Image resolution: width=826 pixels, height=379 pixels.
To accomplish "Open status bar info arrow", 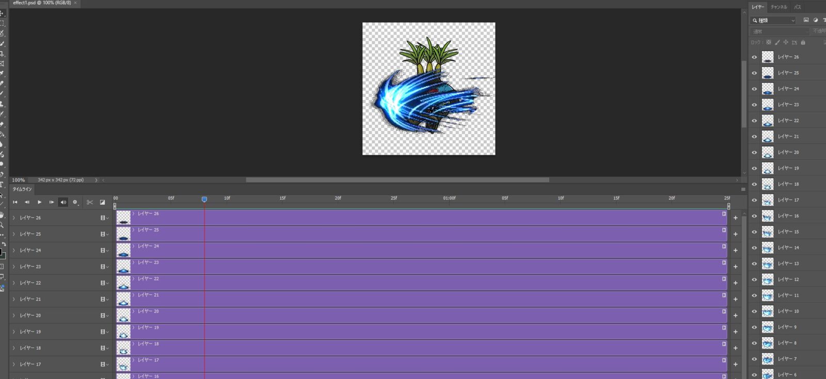I will click(x=96, y=180).
